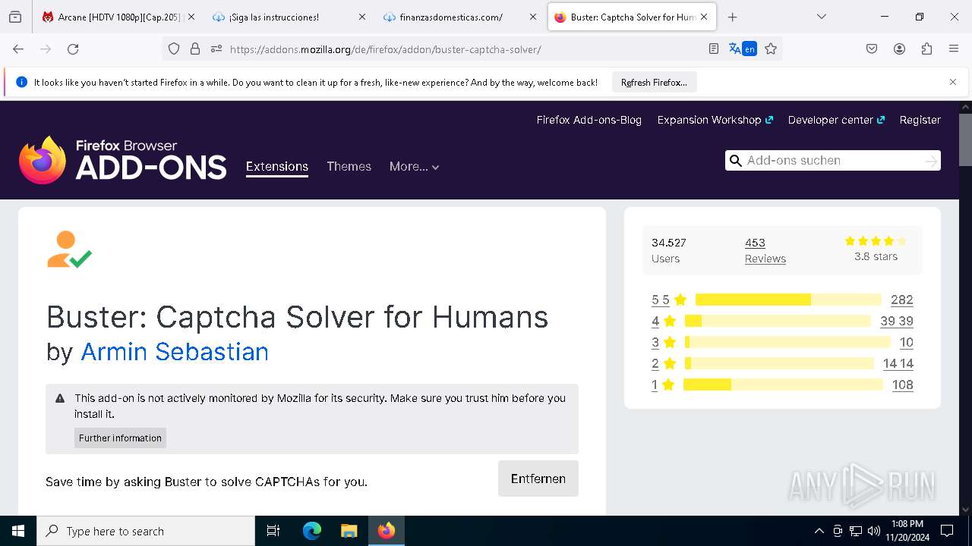Image resolution: width=972 pixels, height=546 pixels.
Task: Click the reload page icon
Action: [73, 49]
